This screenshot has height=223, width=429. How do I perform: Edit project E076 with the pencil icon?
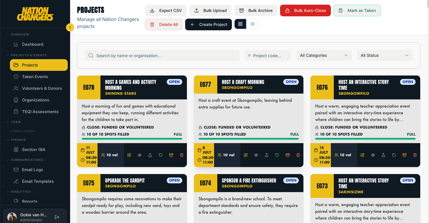[362, 155]
